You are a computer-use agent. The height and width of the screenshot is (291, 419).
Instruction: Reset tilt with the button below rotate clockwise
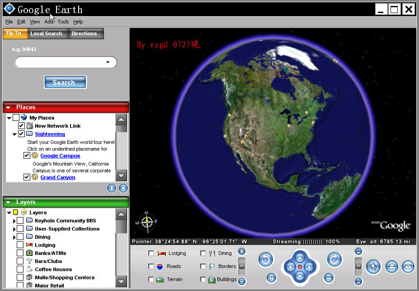(x=329, y=277)
